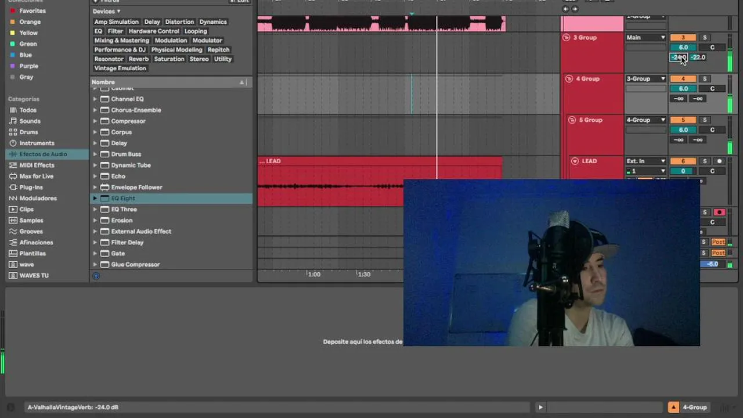Click the Envelope Follower device icon
This screenshot has height=418, width=743.
[104, 188]
